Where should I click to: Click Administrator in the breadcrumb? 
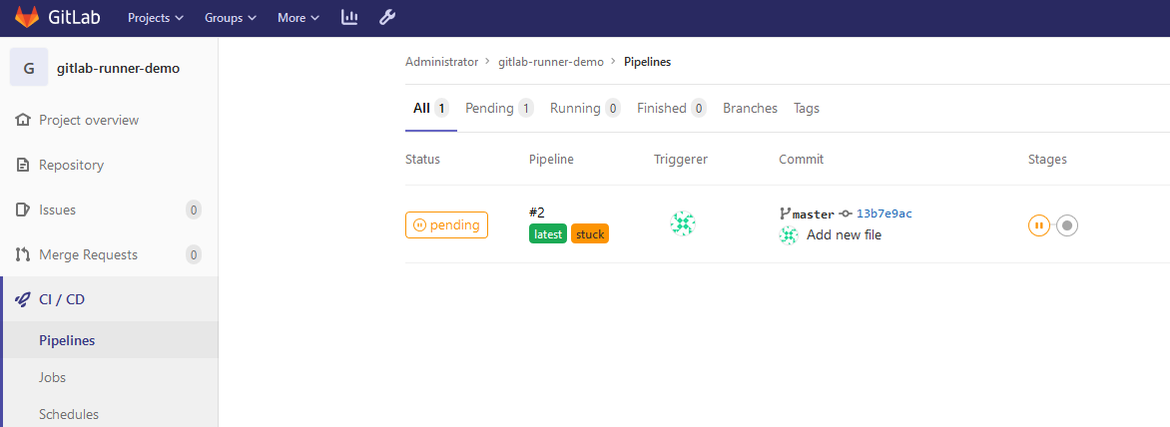pos(441,62)
